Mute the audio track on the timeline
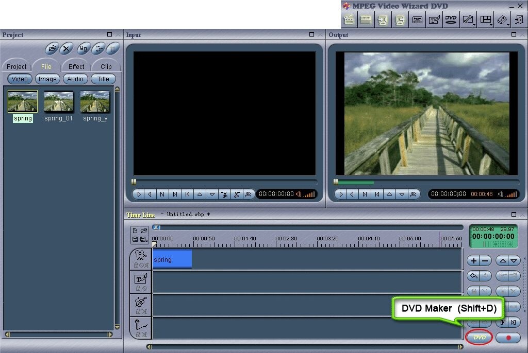Image resolution: width=528 pixels, height=353 pixels. coord(145,312)
